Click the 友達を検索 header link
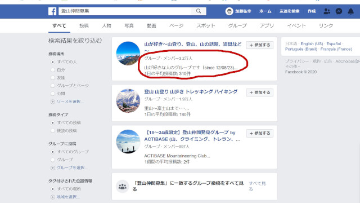Screen dimensions: 360x203 [289, 11]
